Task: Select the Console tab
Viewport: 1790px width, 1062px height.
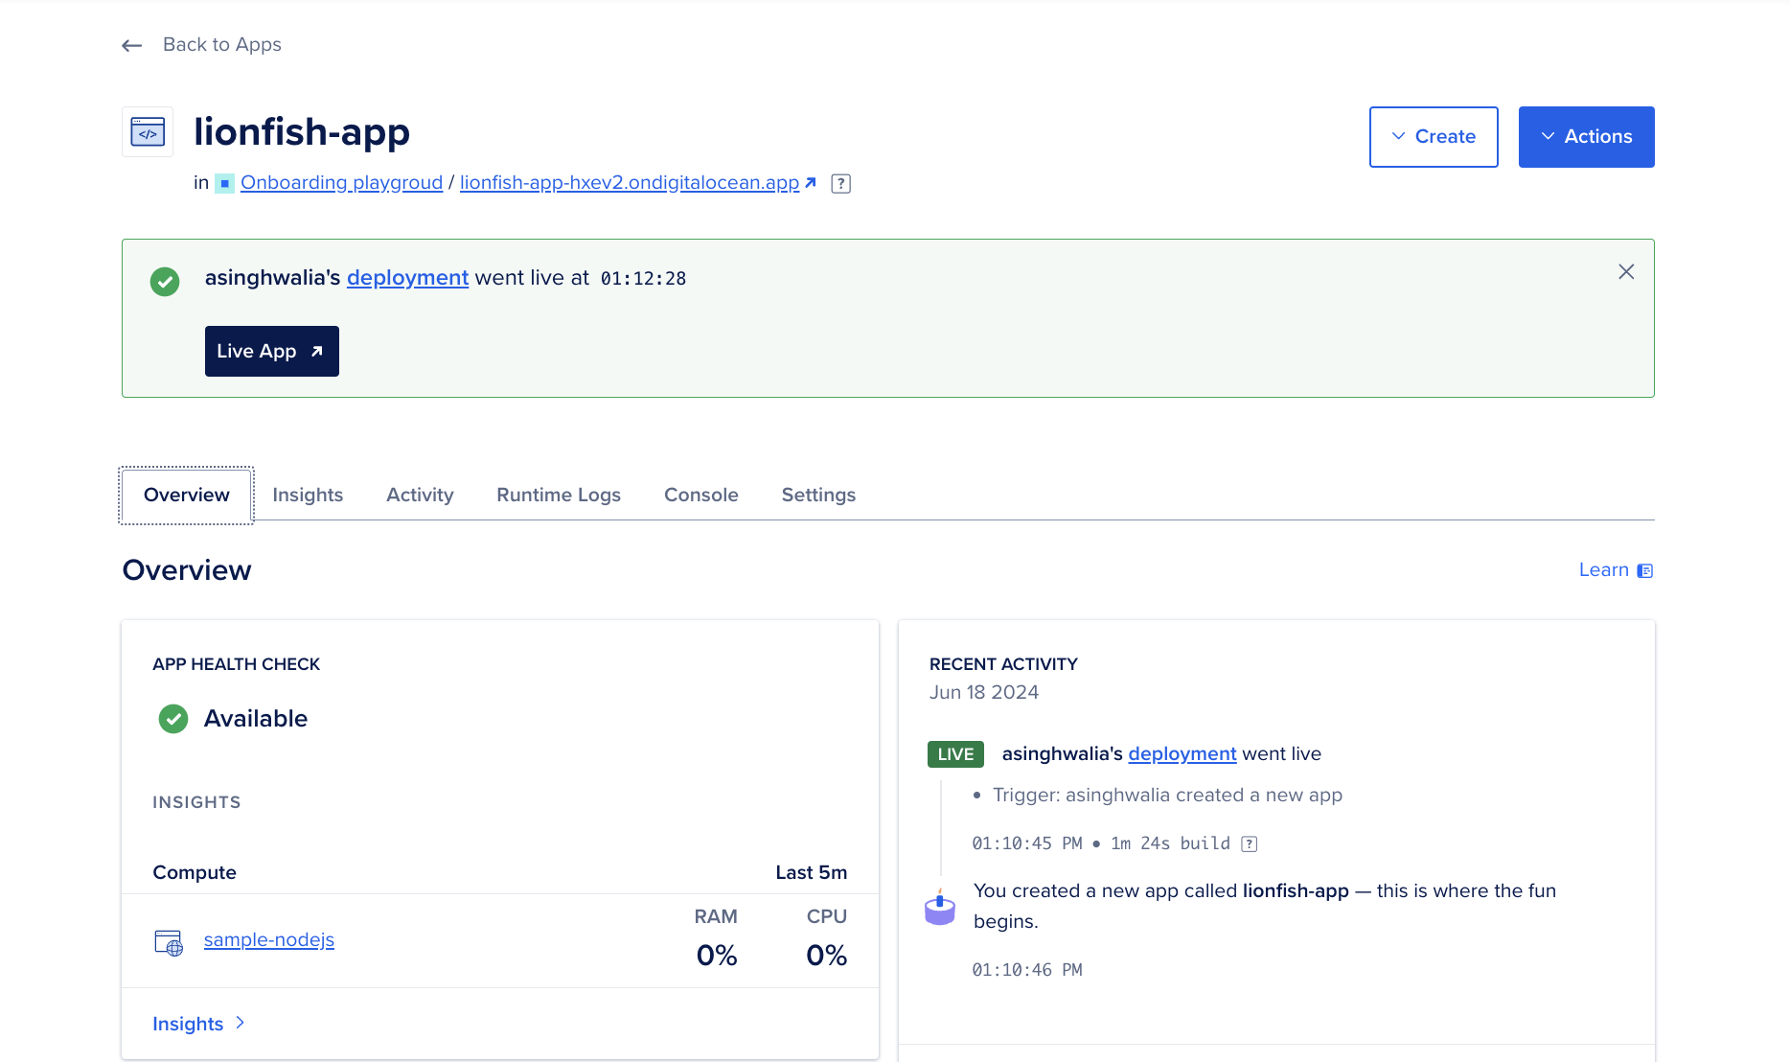Action: tap(700, 496)
